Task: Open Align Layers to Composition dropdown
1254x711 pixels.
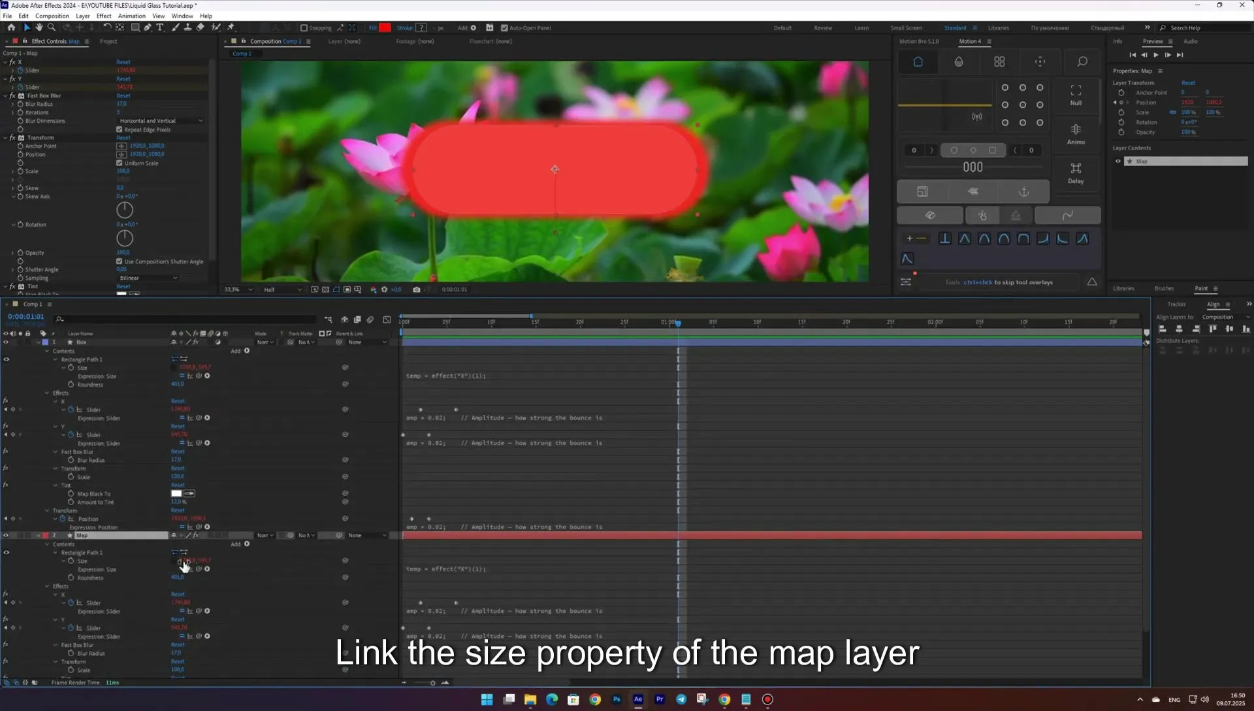Action: 1225,317
